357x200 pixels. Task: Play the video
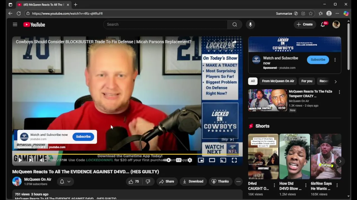[20, 160]
